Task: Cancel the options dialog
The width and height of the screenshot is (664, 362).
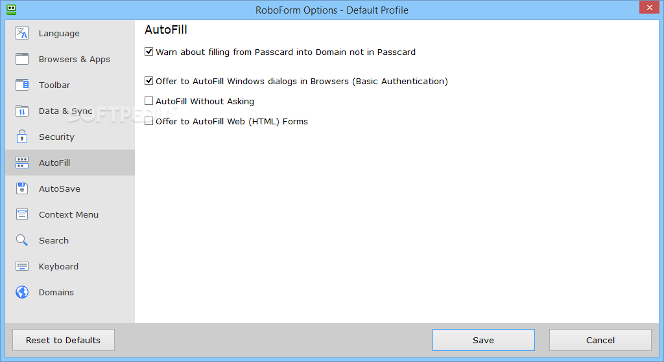Action: [600, 340]
